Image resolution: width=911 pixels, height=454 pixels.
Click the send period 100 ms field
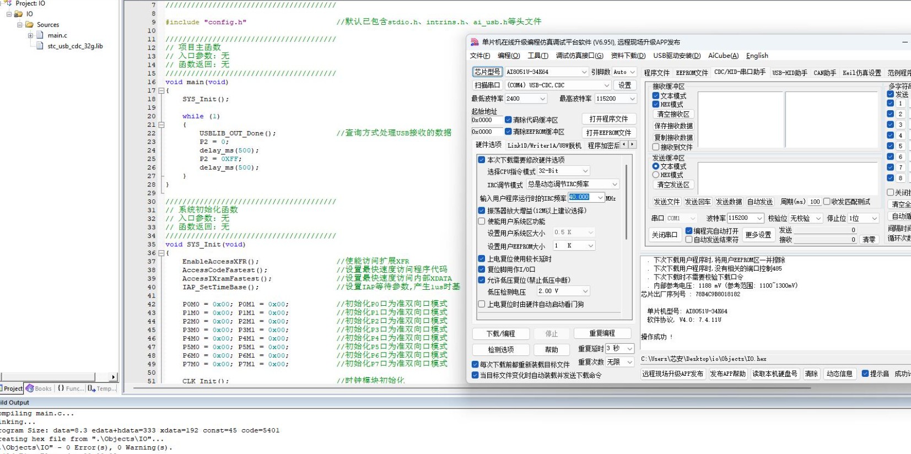click(x=815, y=202)
